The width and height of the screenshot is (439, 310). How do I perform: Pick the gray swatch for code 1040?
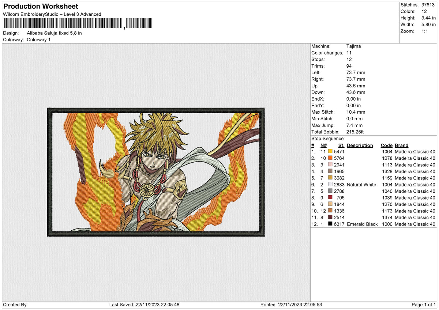[x=330, y=191]
